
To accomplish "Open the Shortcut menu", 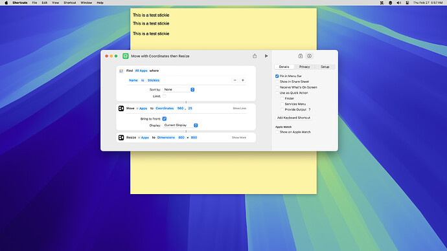I will tap(69, 3).
